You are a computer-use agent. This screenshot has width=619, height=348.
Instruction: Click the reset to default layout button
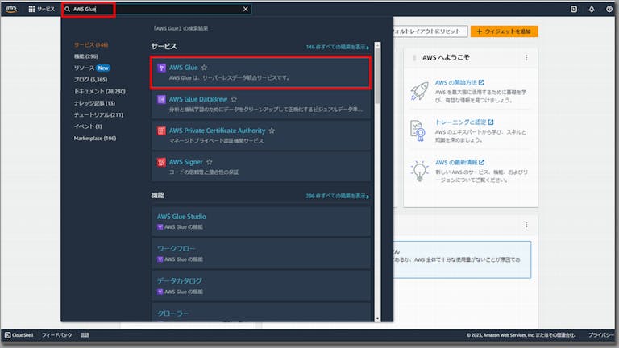tap(430, 31)
